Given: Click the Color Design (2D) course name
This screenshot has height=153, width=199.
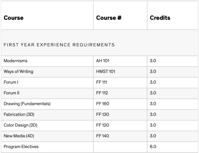Looking at the screenshot, I should (x=20, y=125).
